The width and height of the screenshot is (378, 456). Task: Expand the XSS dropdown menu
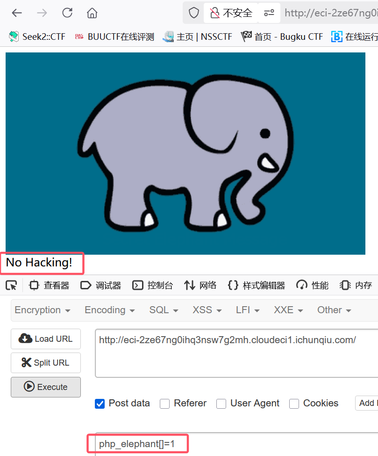pyautogui.click(x=207, y=310)
